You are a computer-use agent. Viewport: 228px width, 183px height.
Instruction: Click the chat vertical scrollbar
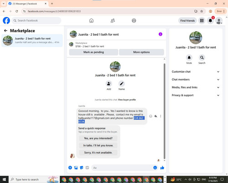click(x=164, y=111)
